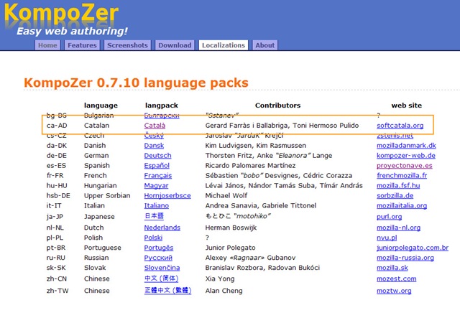
Task: Download the Český langpack
Action: pos(154,136)
